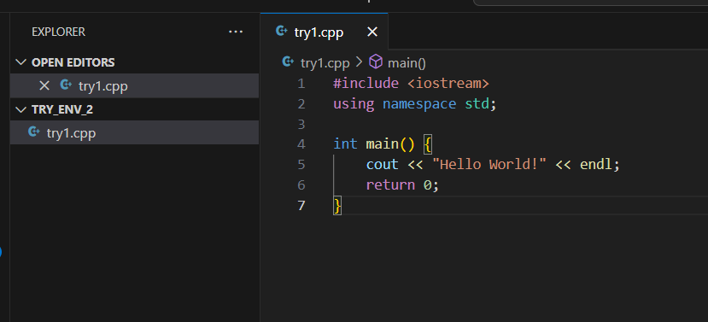Viewport: 708px width, 322px height.
Task: Click the '#include' directive on line 1
Action: click(x=366, y=84)
